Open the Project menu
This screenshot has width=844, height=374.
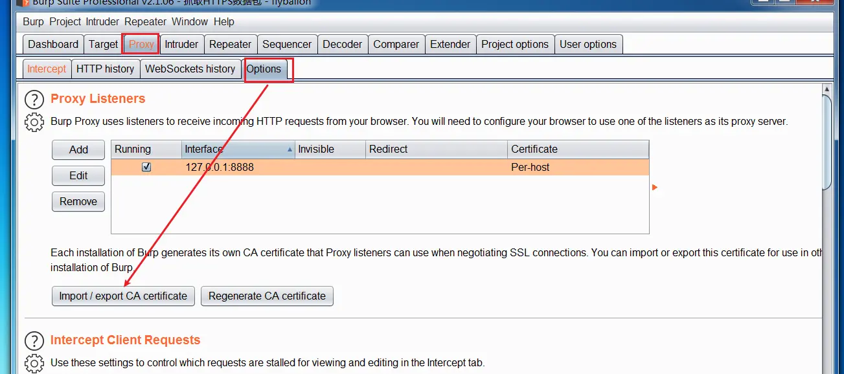tap(65, 21)
